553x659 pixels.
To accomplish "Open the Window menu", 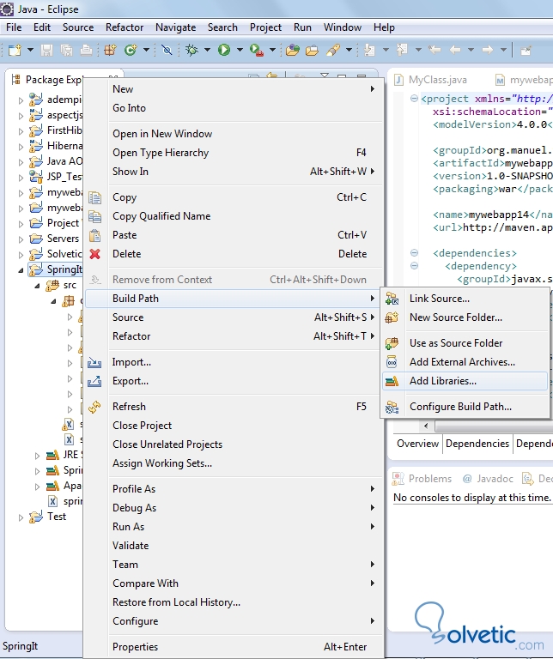I will pos(343,27).
